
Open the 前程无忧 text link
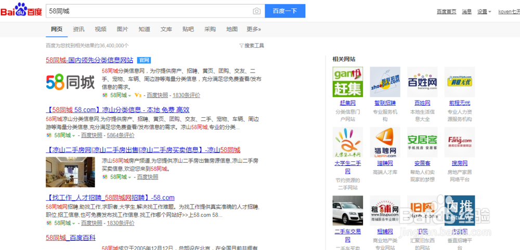pos(460,103)
